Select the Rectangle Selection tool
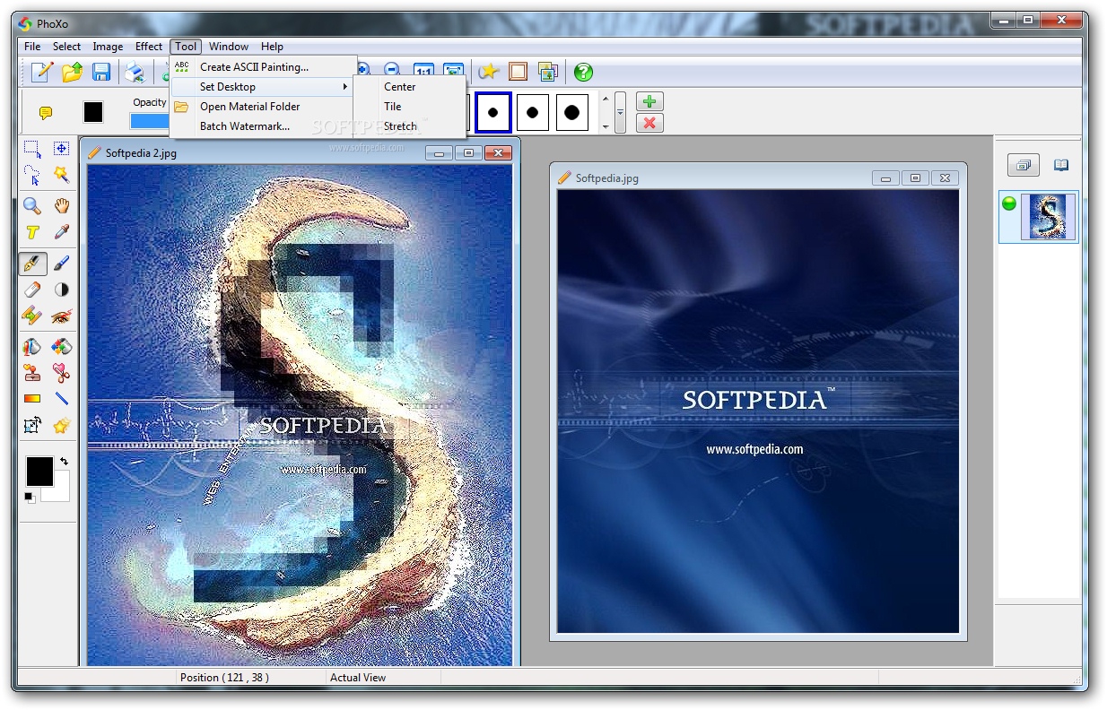The height and width of the screenshot is (710, 1107). pos(32,149)
